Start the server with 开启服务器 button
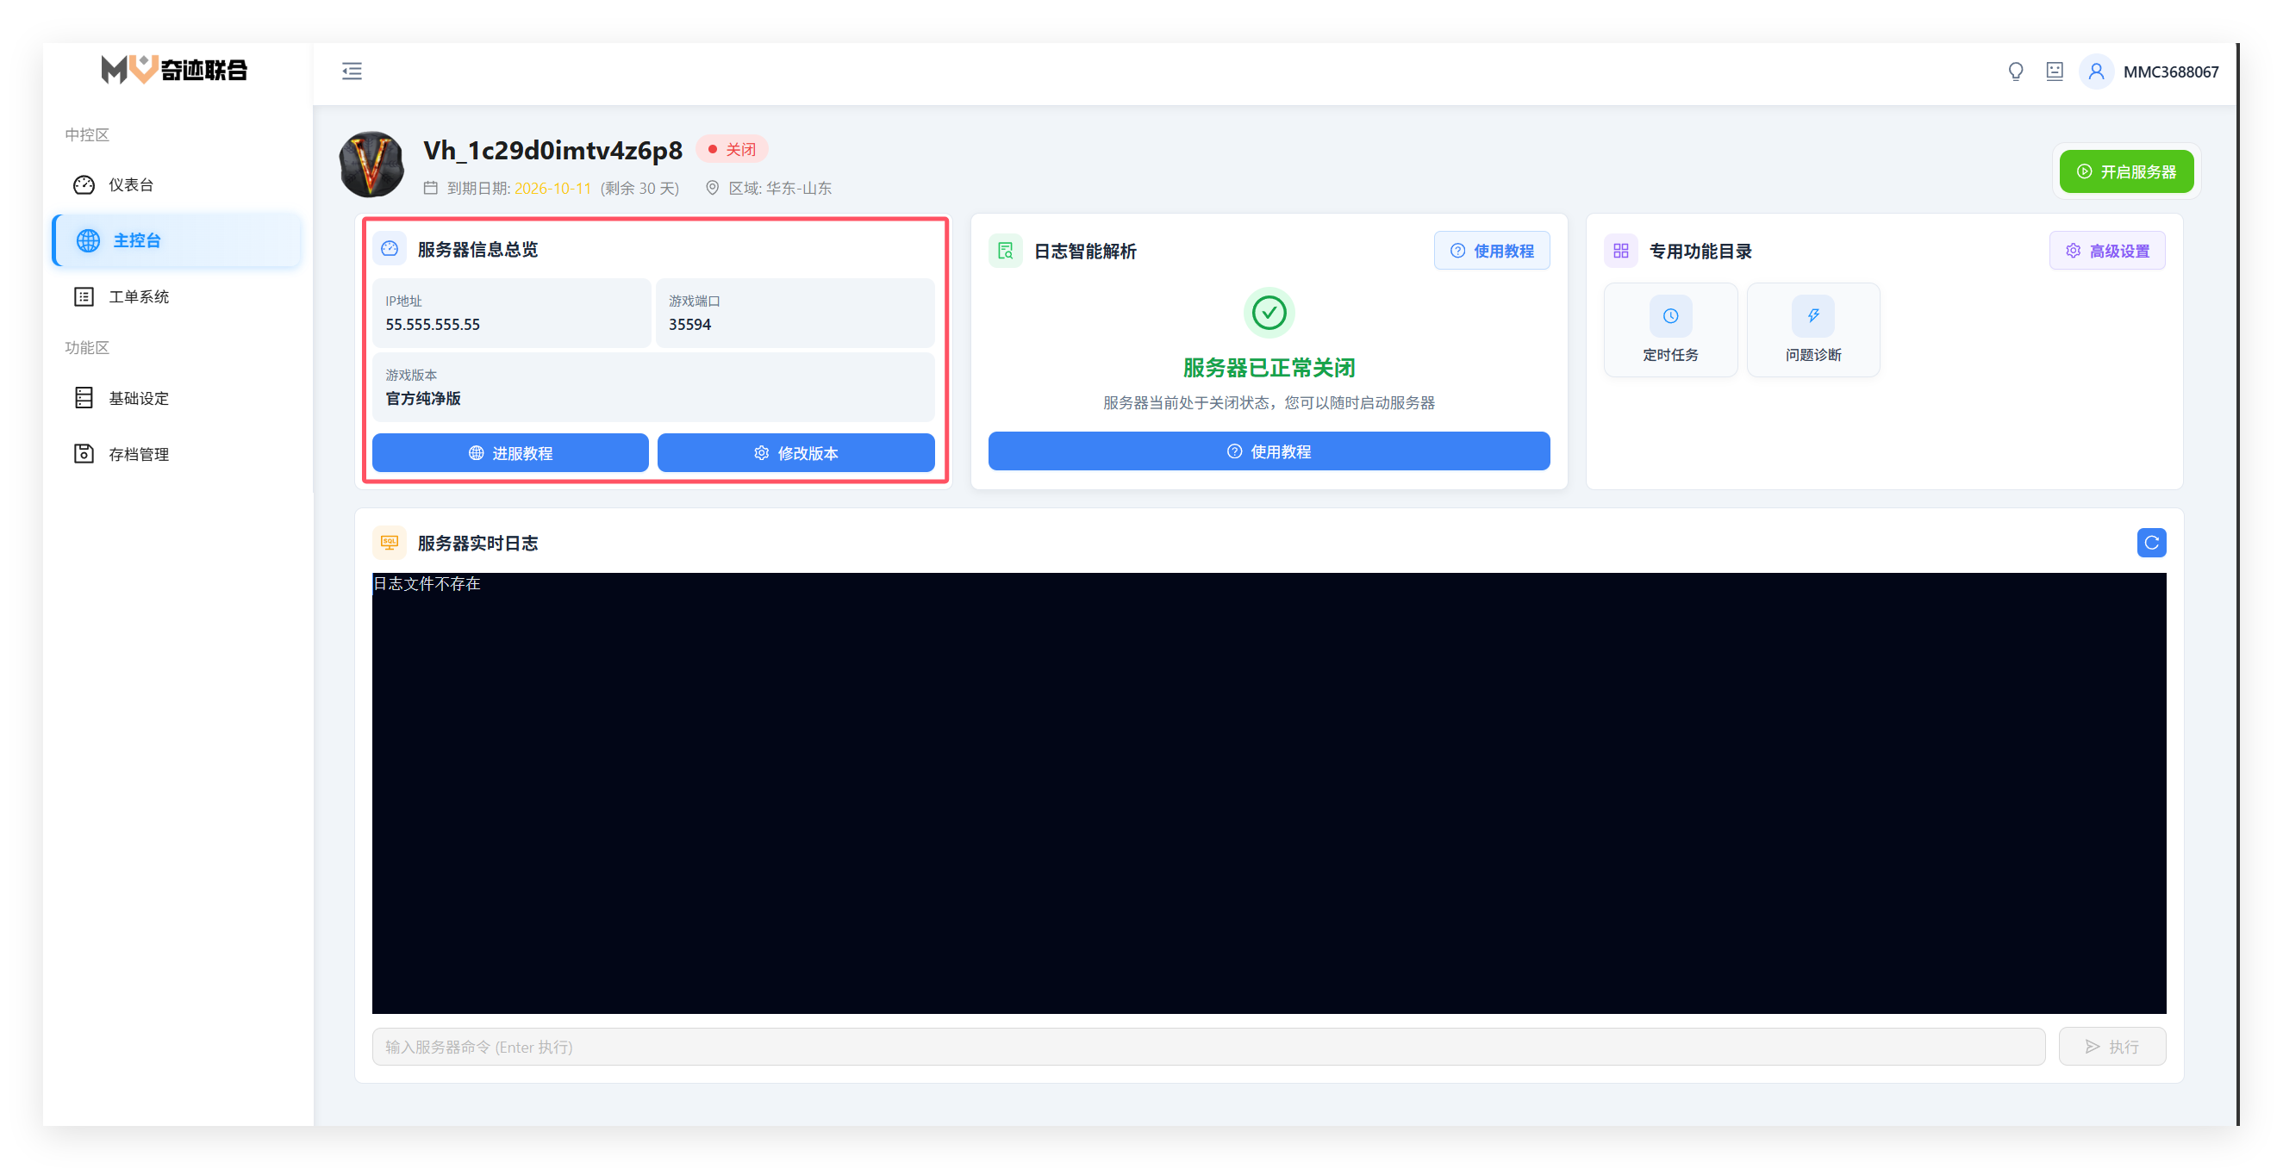Screen dimensions: 2283x1169 [x=2126, y=171]
